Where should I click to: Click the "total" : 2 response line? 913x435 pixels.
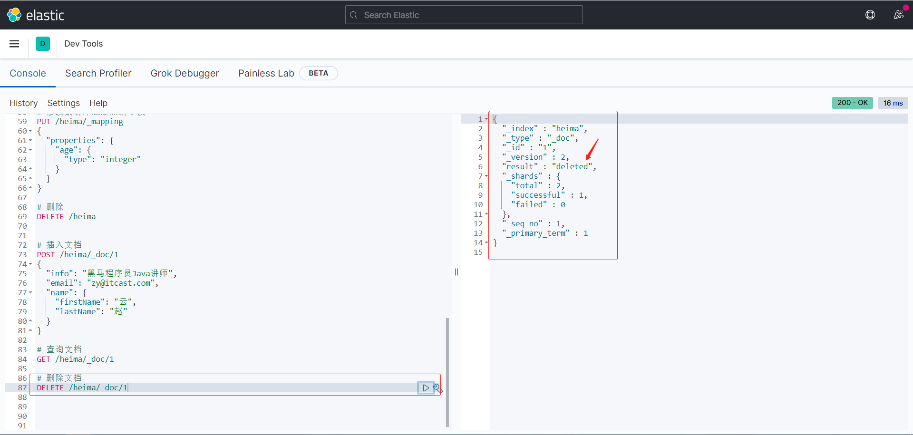538,186
